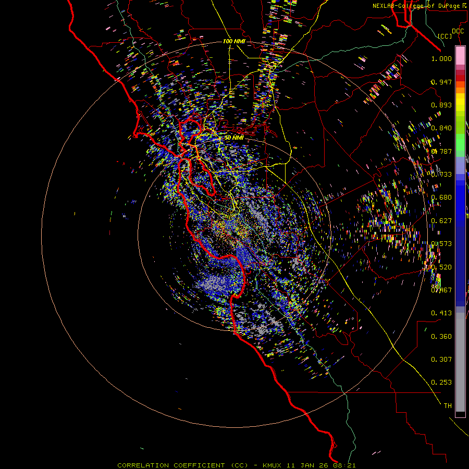
Task: Select the 0.360 legend value
Action: pyautogui.click(x=441, y=337)
